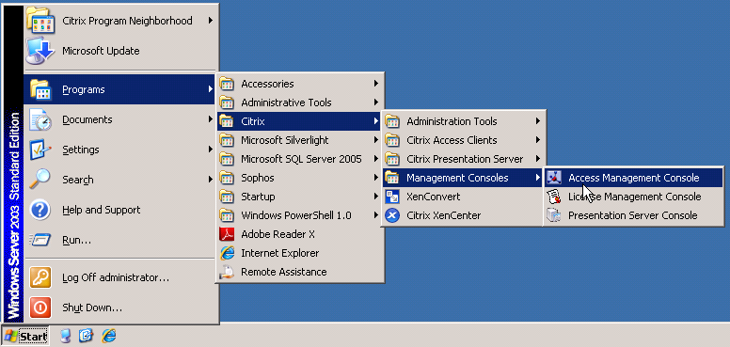Click the Start button
730x347 pixels.
24,336
